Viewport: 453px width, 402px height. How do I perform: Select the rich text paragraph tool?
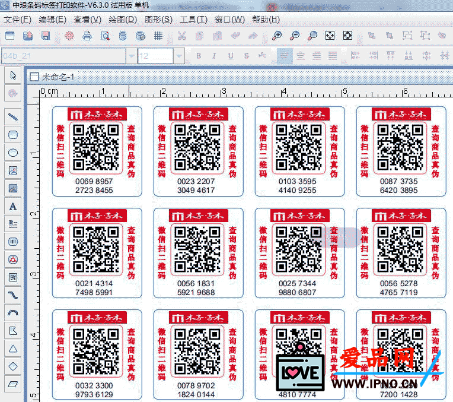13,224
